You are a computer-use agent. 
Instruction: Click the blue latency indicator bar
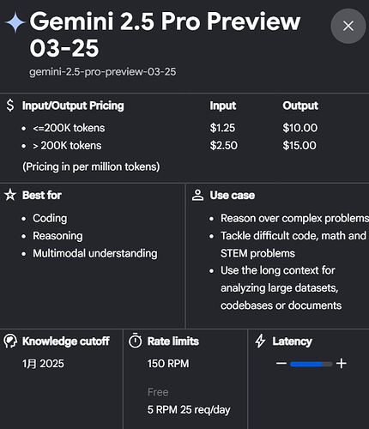pyautogui.click(x=306, y=364)
